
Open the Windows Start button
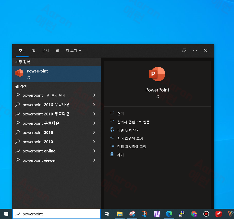(x=6, y=214)
